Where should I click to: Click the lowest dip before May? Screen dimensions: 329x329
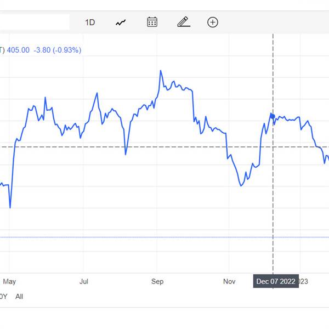(x=10, y=208)
